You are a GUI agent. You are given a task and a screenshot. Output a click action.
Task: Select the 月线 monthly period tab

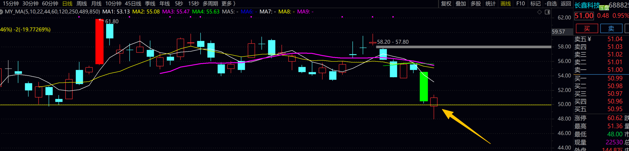pos(96,4)
